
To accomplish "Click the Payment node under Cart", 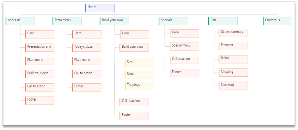I will pos(233,46).
